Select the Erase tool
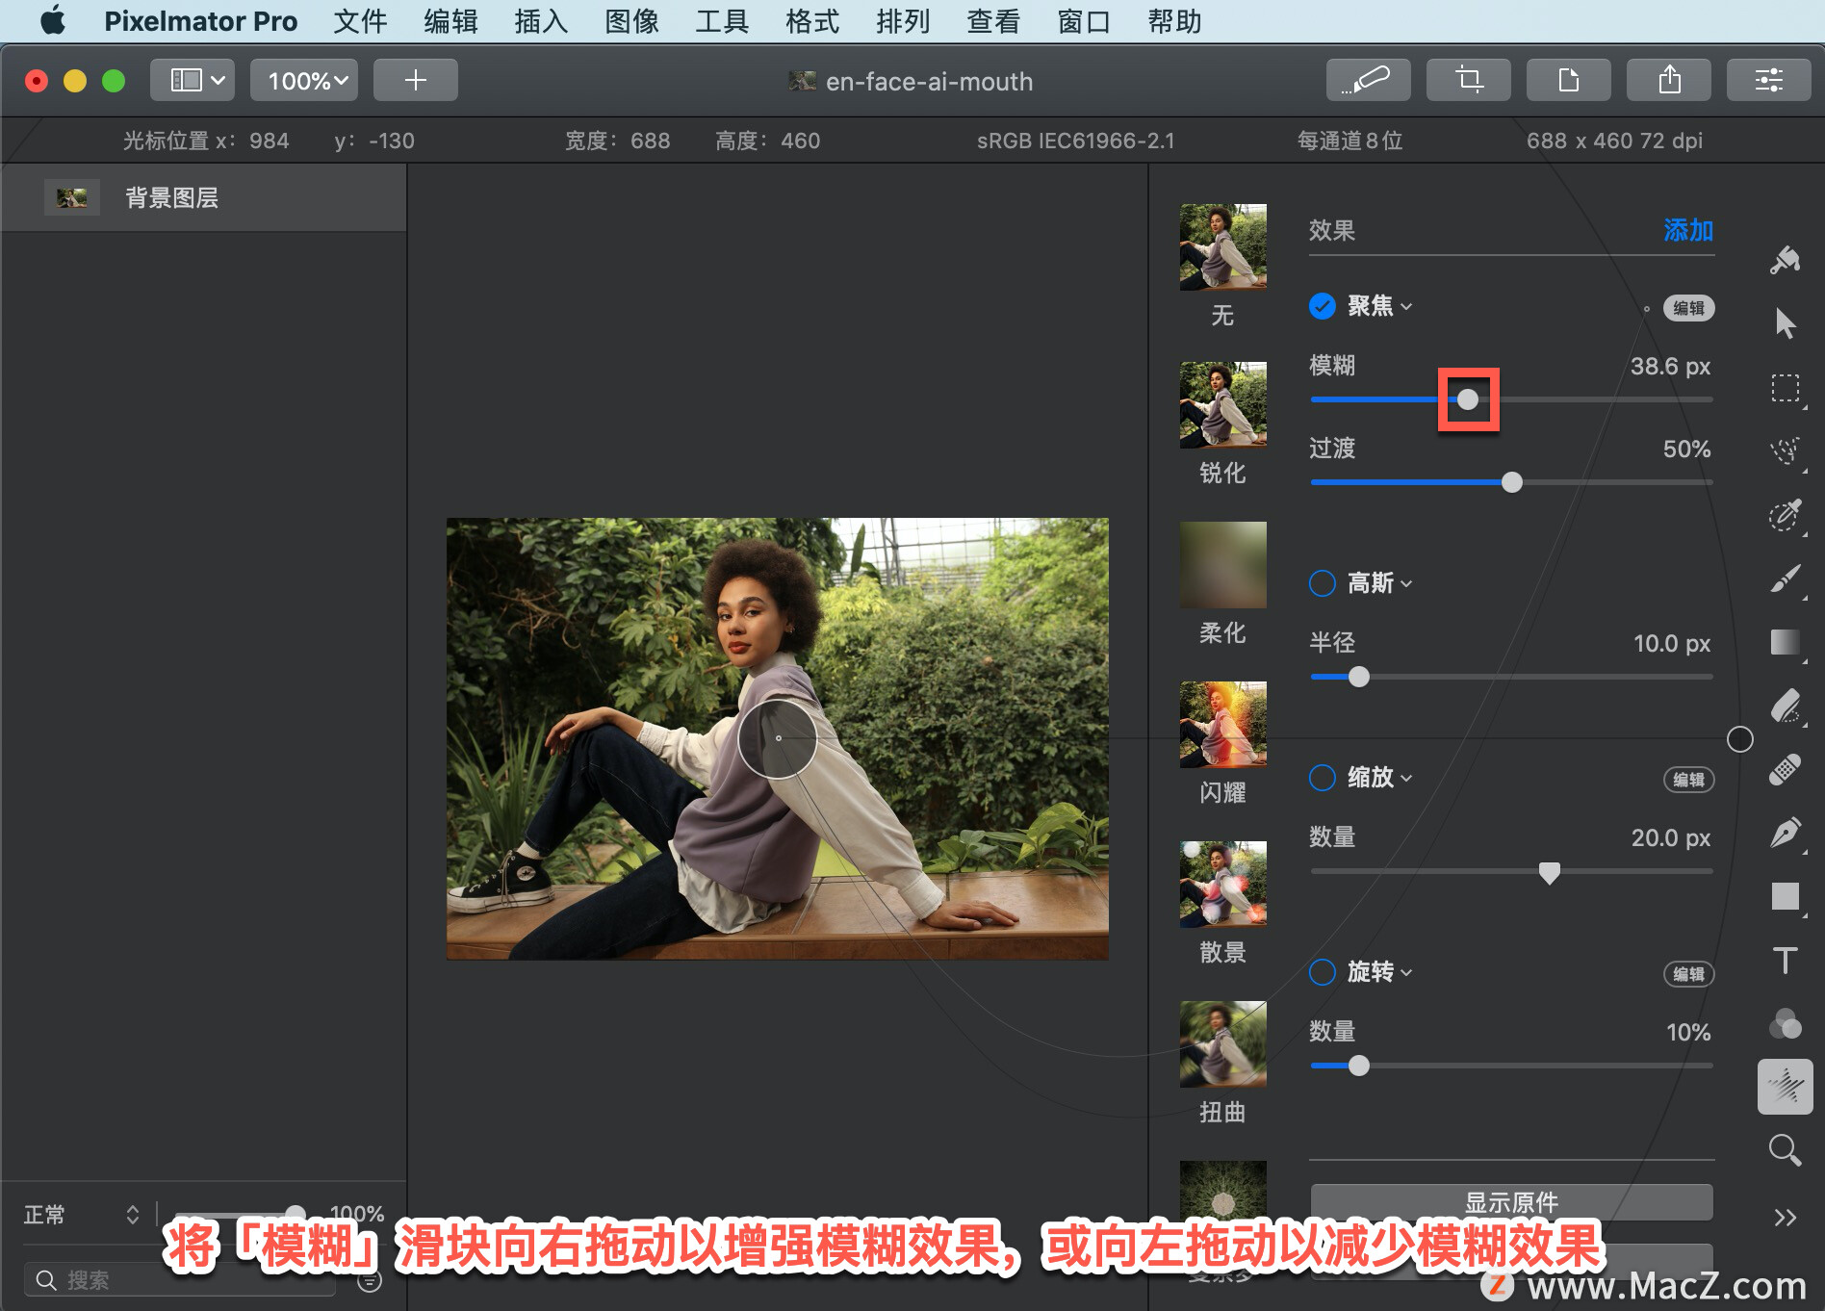Image resolution: width=1825 pixels, height=1311 pixels. coord(1786,706)
